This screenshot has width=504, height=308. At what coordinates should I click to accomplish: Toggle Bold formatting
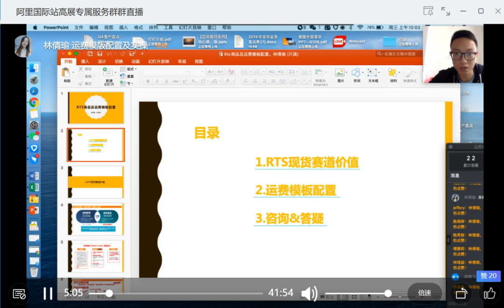tap(148, 81)
